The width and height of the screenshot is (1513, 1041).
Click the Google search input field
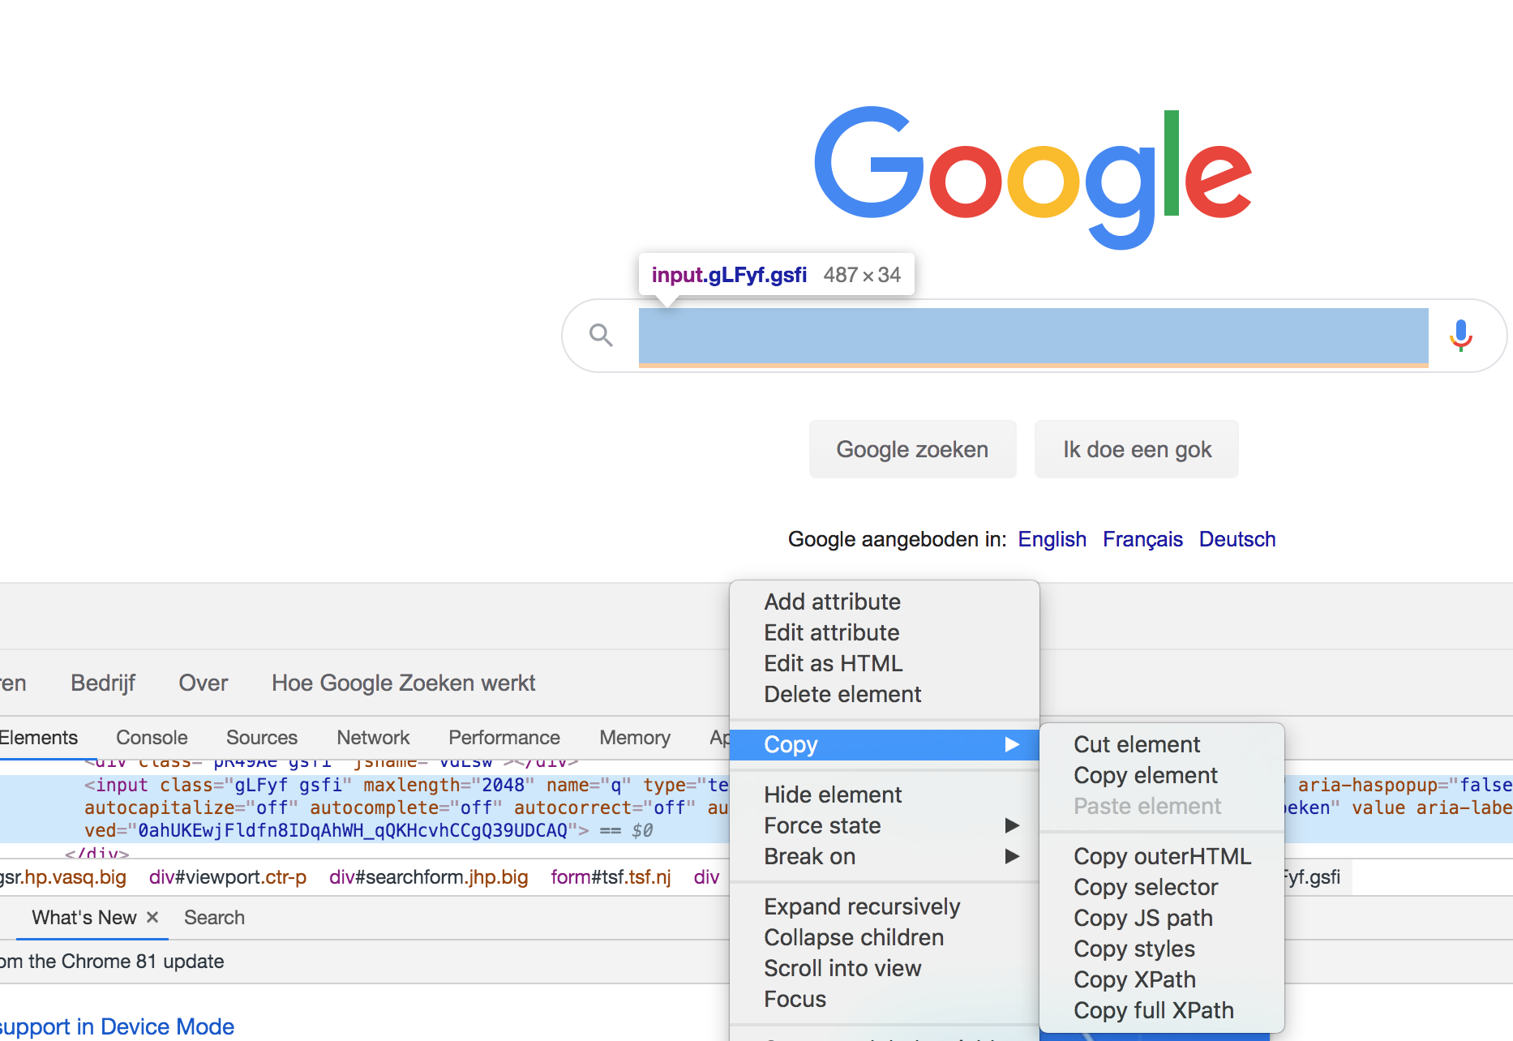(x=1033, y=336)
